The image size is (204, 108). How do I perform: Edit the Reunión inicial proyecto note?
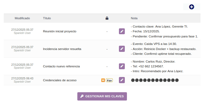tap(122, 31)
